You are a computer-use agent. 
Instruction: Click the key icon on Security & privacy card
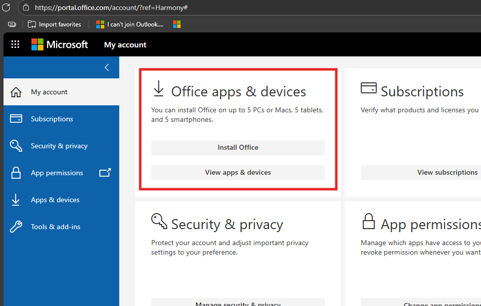click(x=159, y=221)
